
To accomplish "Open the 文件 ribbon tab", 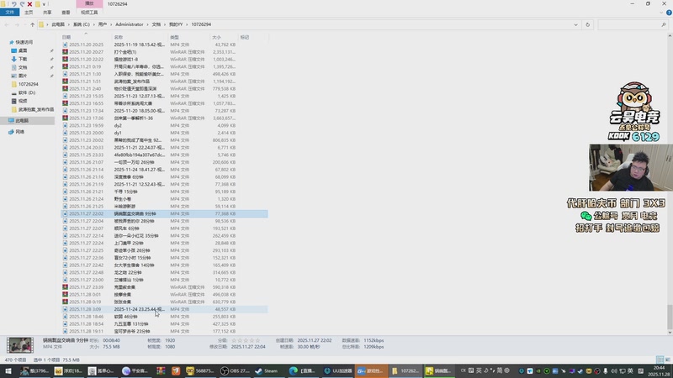I will 9,13.
